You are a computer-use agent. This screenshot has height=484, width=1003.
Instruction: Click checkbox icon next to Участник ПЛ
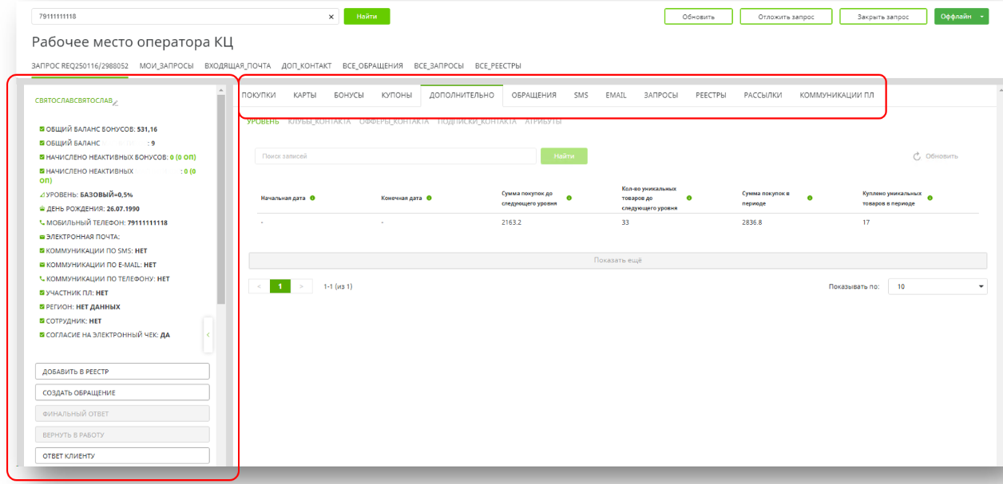click(x=42, y=293)
